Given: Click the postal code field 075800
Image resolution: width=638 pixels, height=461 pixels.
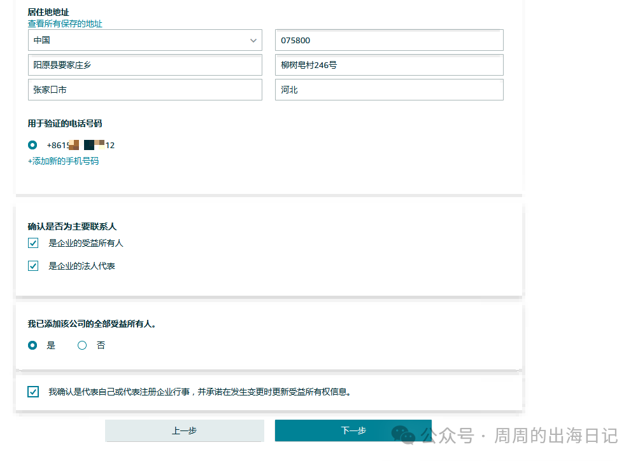Looking at the screenshot, I should [389, 40].
